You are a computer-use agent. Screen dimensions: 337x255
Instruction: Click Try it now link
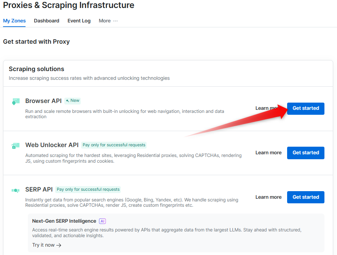46,245
